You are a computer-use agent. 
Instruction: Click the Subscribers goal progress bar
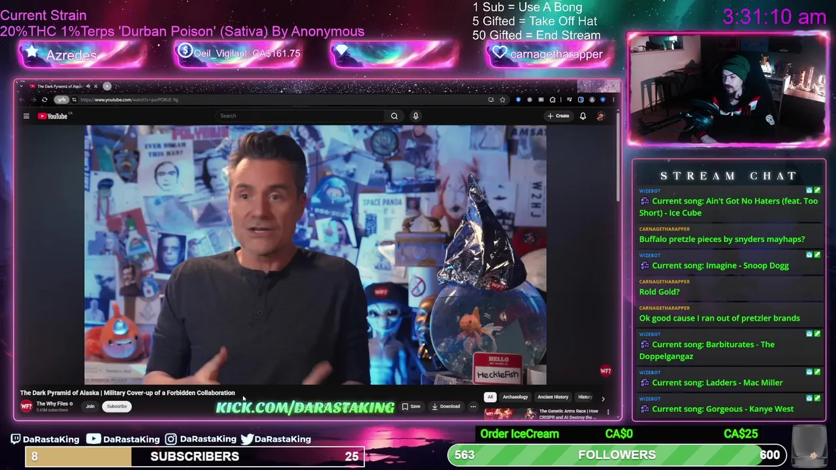pyautogui.click(x=195, y=456)
